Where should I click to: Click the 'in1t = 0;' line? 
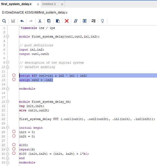click(27, 132)
